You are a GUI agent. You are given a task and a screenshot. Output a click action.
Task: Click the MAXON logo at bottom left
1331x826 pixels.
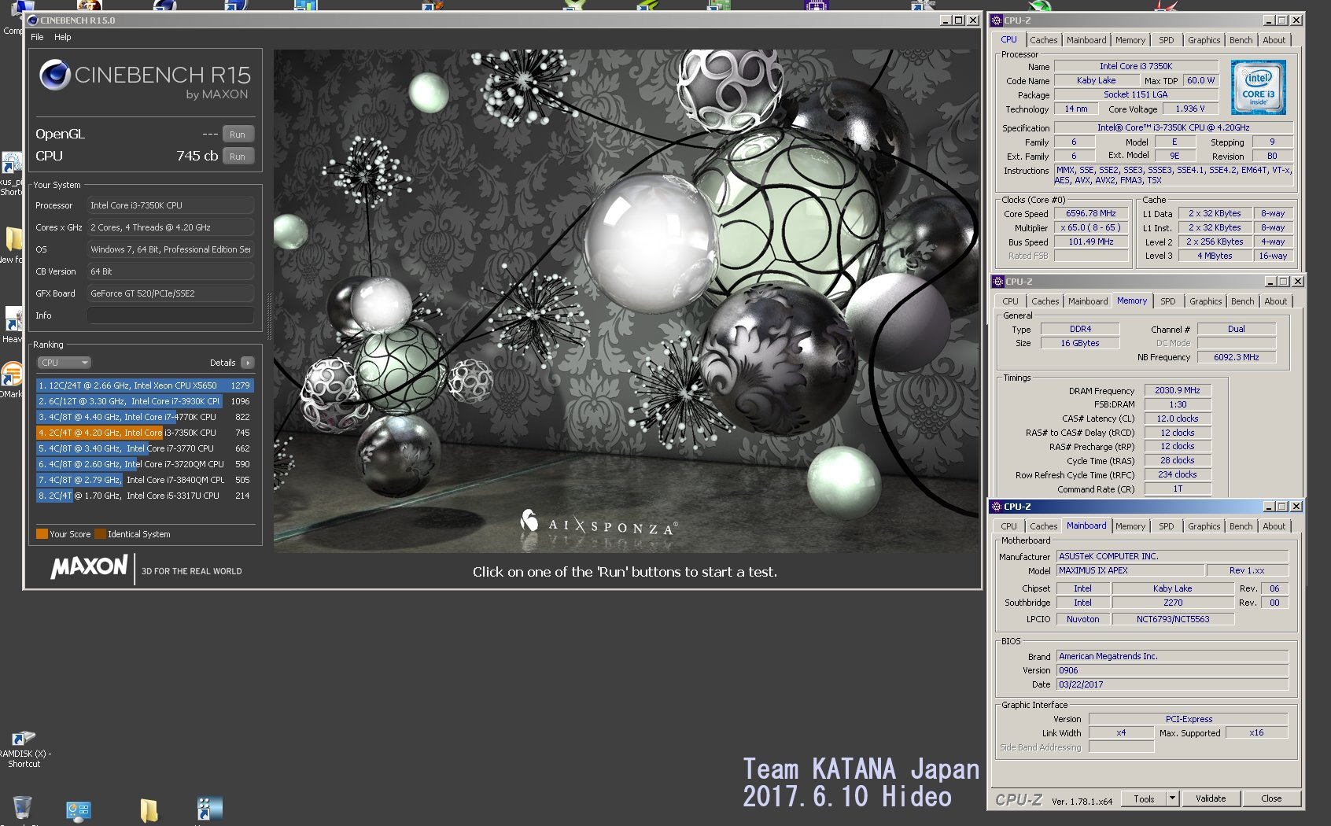coord(89,567)
